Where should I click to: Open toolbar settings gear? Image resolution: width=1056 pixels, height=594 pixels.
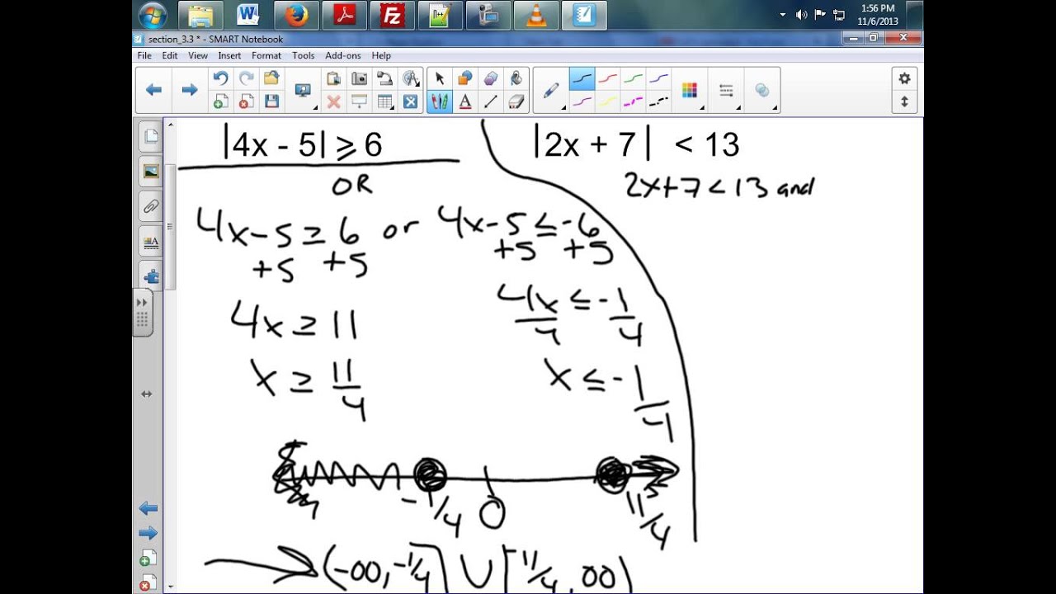tap(904, 78)
